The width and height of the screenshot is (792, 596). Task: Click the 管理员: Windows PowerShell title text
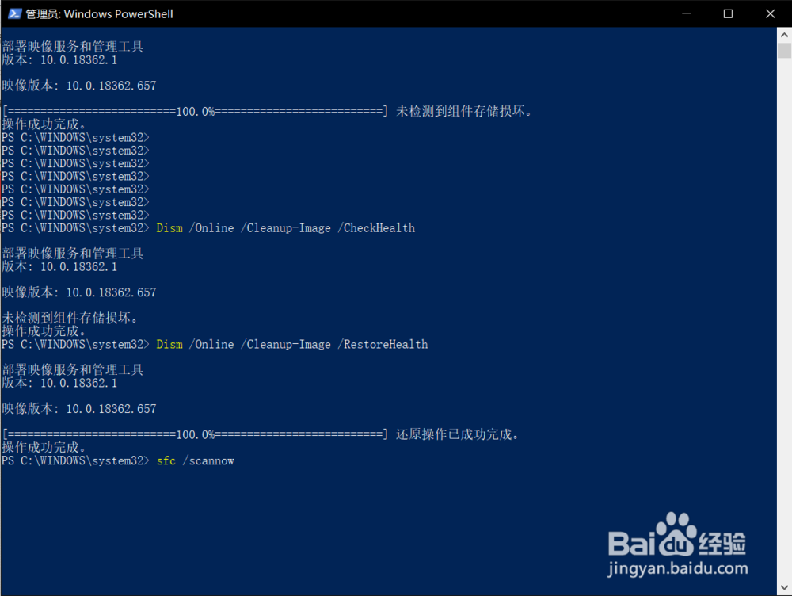(99, 14)
